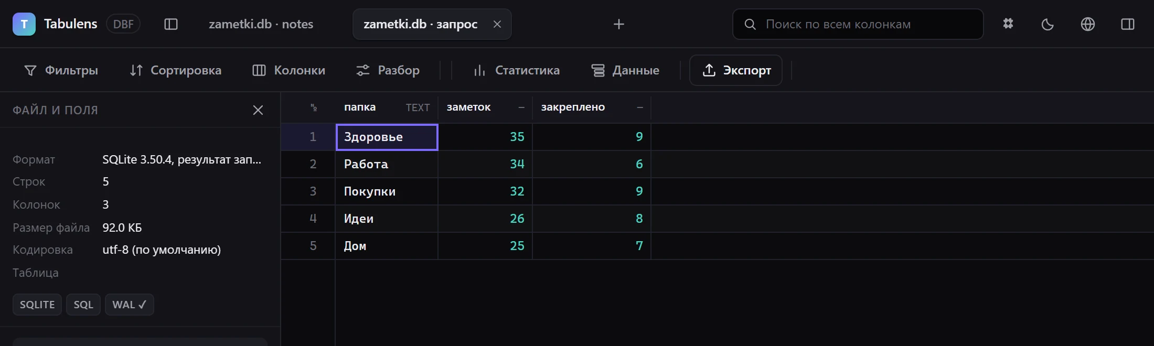Click the DBF format badge
Image resolution: width=1154 pixels, height=346 pixels.
(x=123, y=24)
